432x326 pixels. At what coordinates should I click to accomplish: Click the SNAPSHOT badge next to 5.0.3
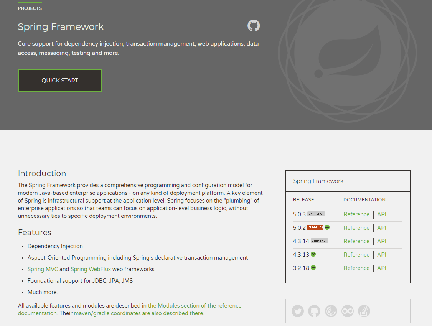[x=316, y=214]
